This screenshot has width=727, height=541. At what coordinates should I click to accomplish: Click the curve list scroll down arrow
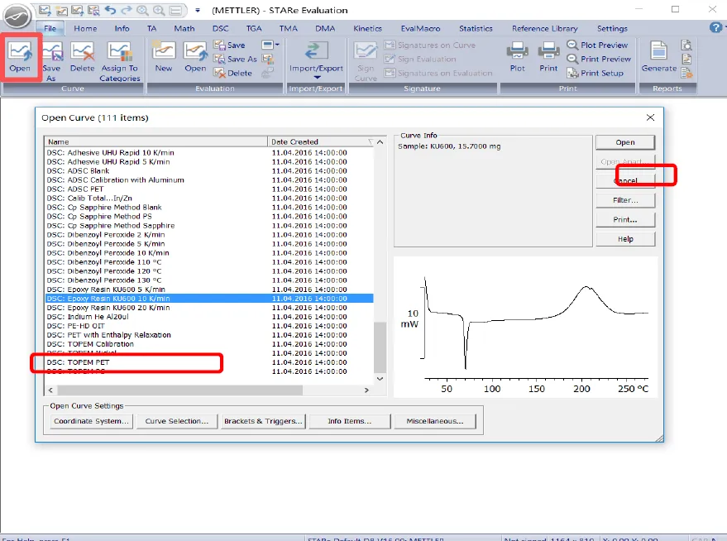(x=380, y=379)
